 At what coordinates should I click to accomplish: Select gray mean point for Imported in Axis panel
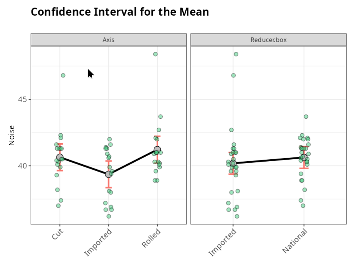[x=108, y=174]
